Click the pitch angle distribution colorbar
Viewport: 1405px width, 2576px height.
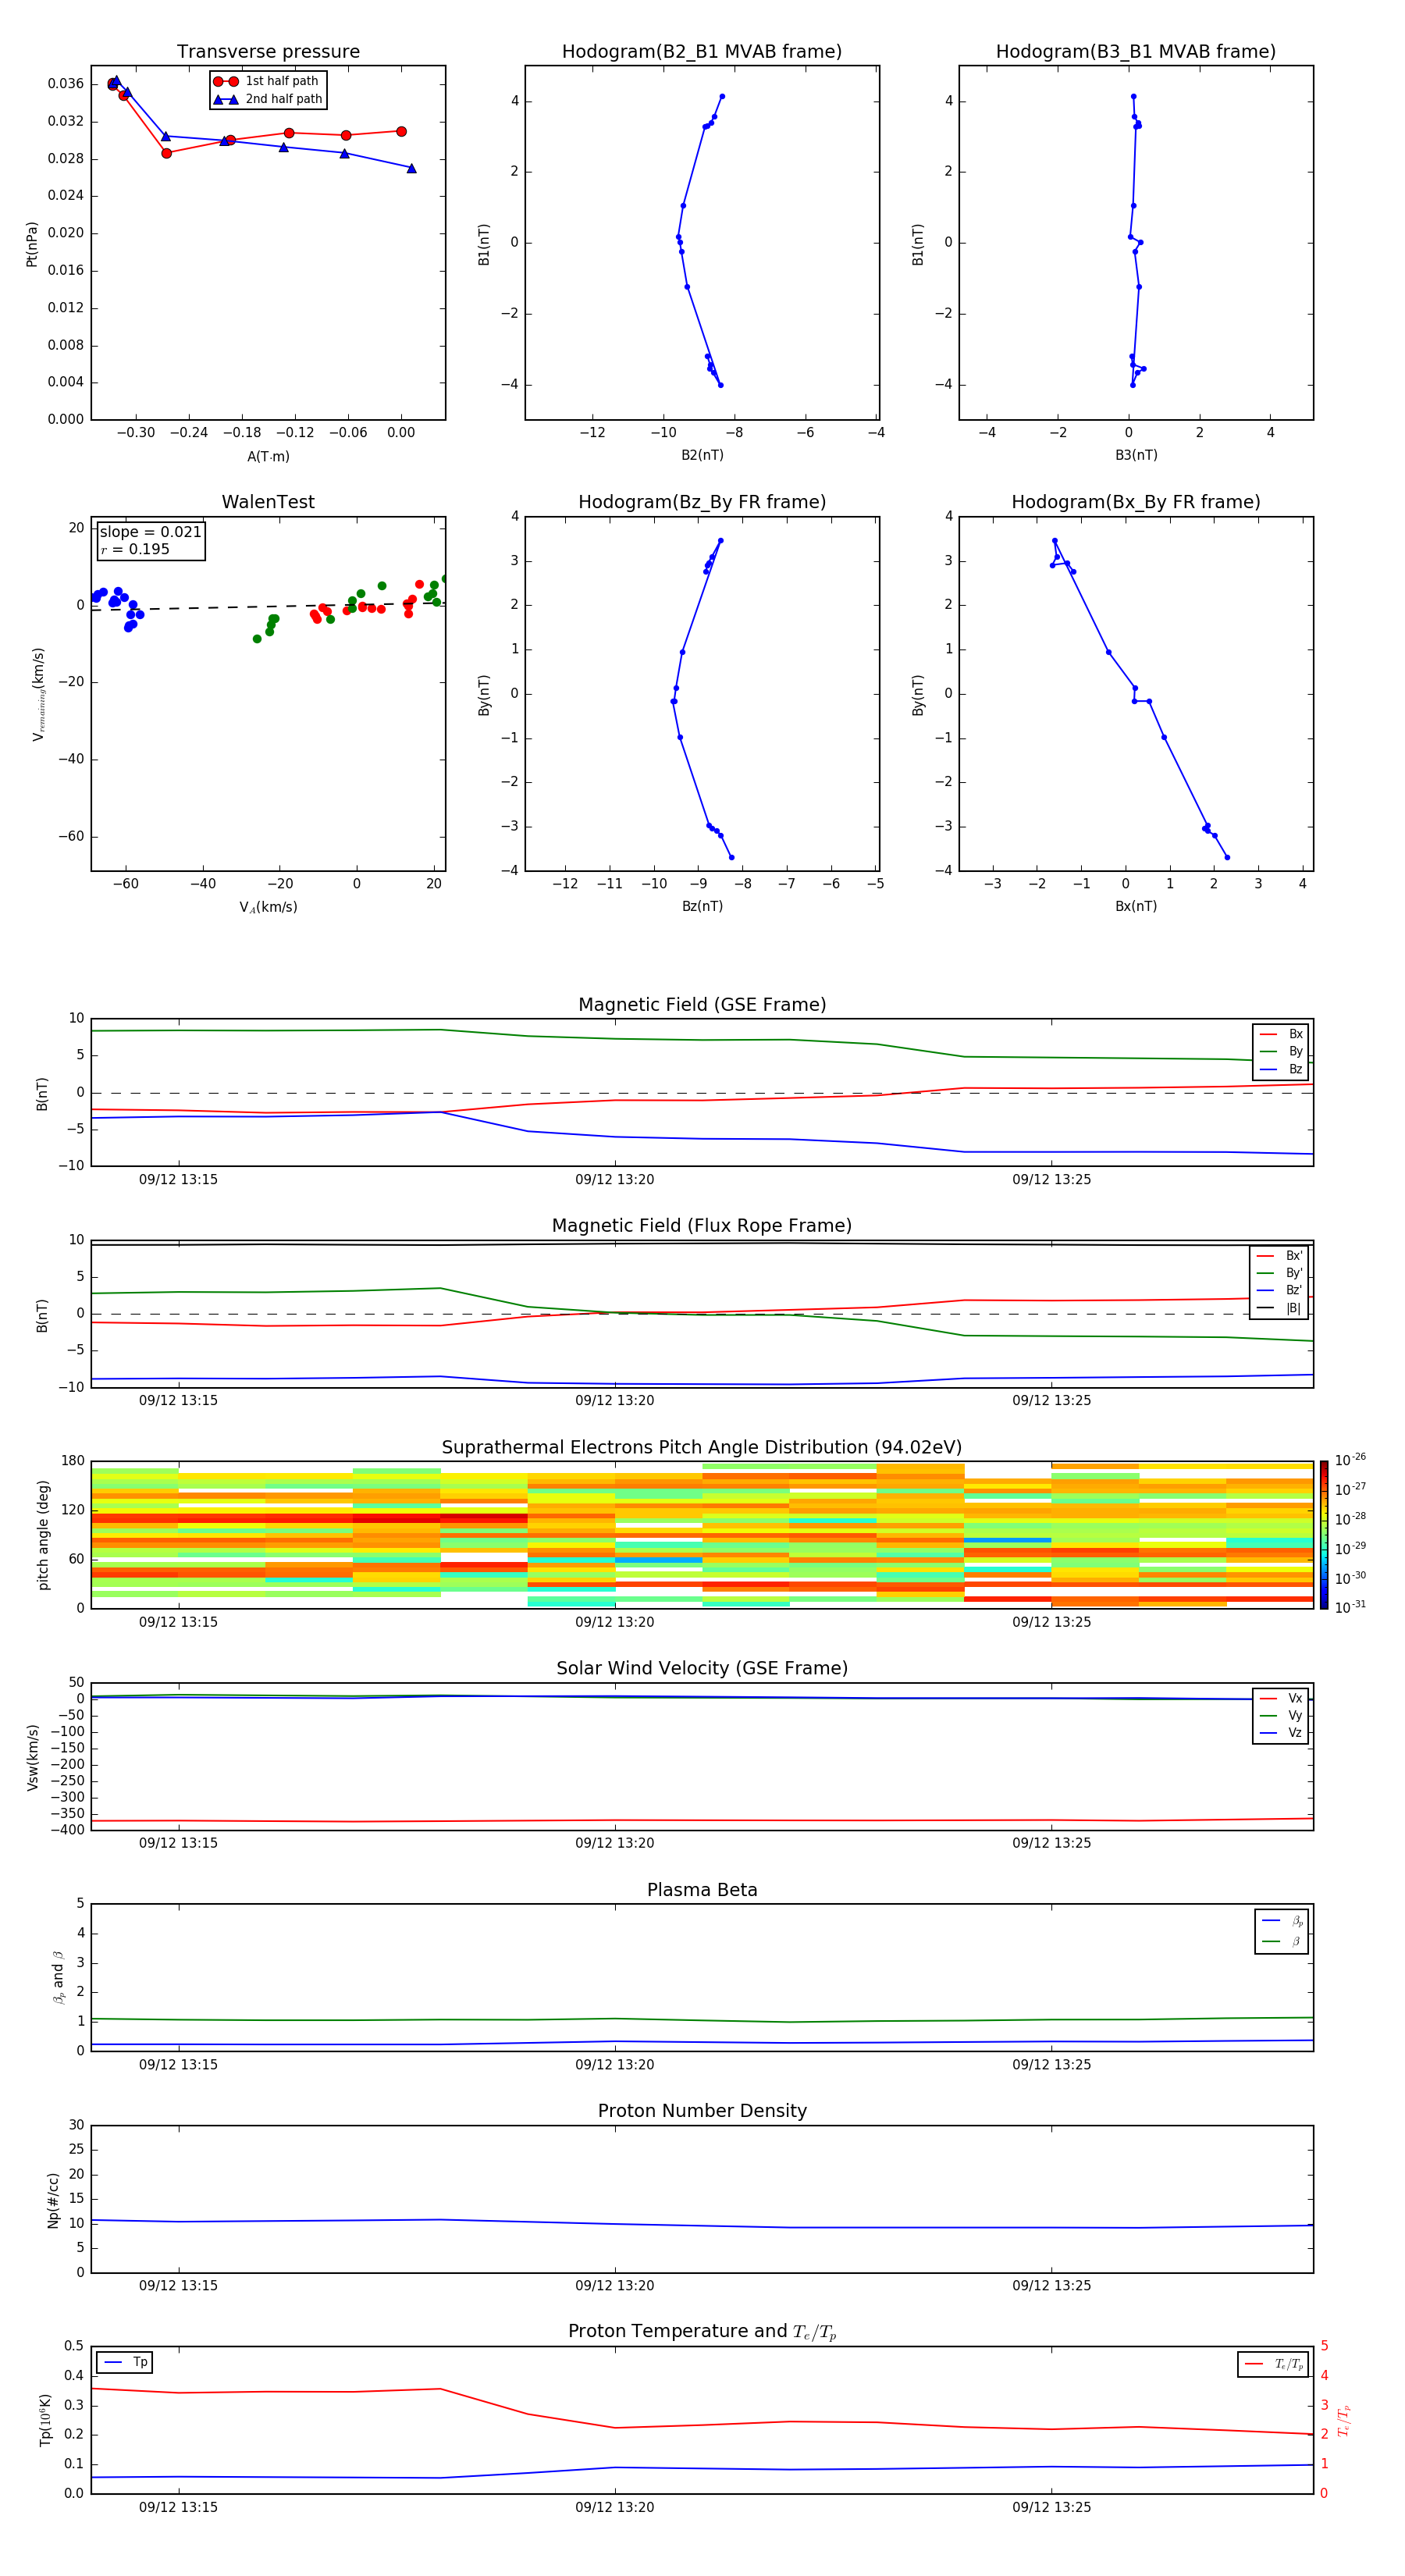[1324, 1534]
